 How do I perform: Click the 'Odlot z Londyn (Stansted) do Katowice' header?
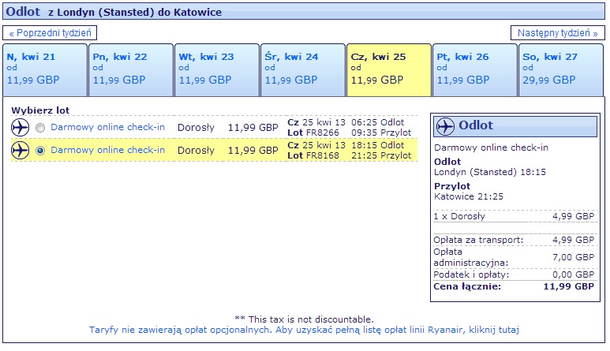click(304, 12)
